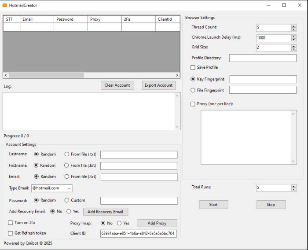The height and width of the screenshot is (250, 308).
Task: Click the Grid Size input field
Action: (x=274, y=48)
